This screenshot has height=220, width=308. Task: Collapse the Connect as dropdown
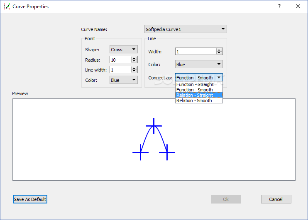tap(199, 77)
